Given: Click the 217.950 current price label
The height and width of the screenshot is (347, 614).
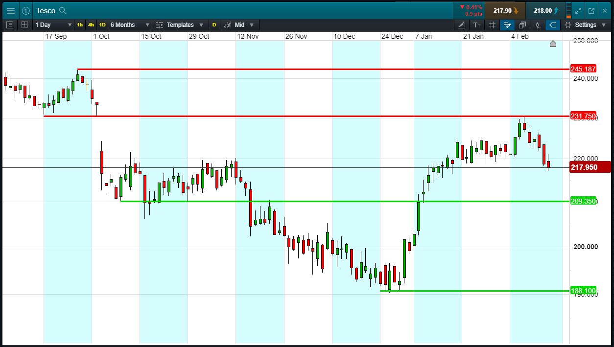Looking at the screenshot, I should [x=590, y=167].
